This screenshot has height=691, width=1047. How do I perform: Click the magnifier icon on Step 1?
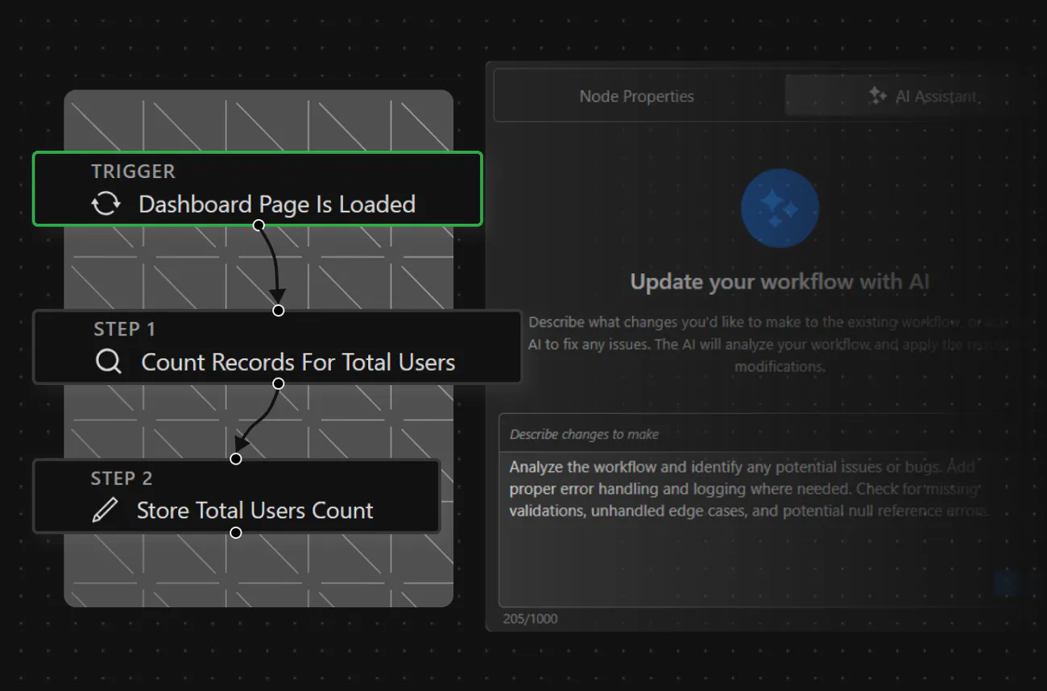coord(108,362)
